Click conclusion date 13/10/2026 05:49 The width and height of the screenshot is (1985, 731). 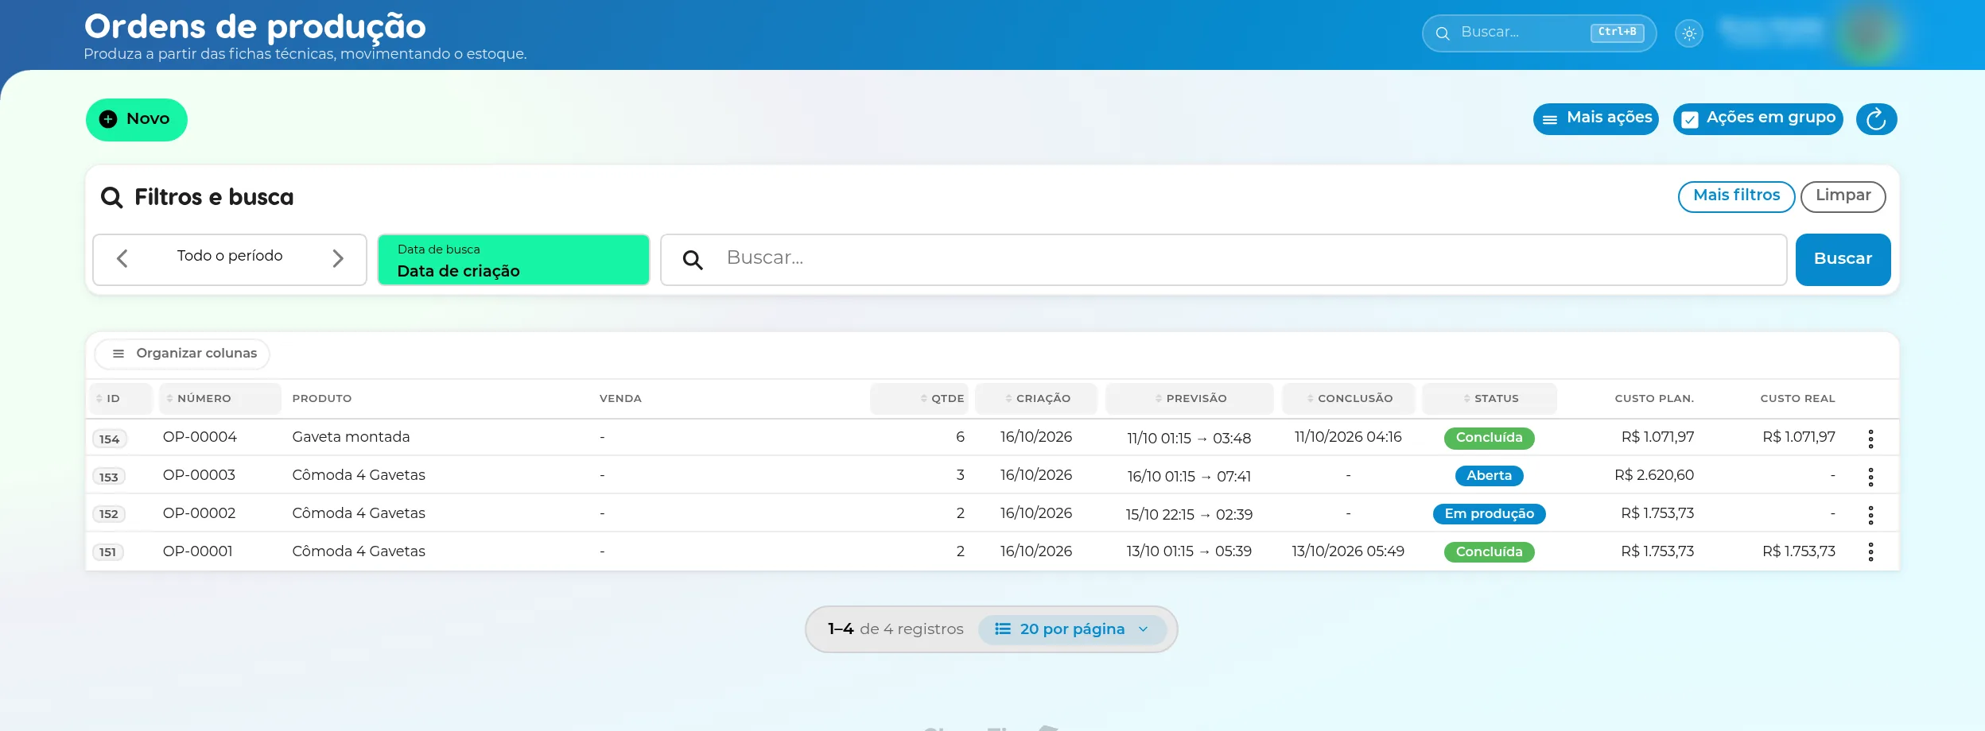click(1348, 551)
